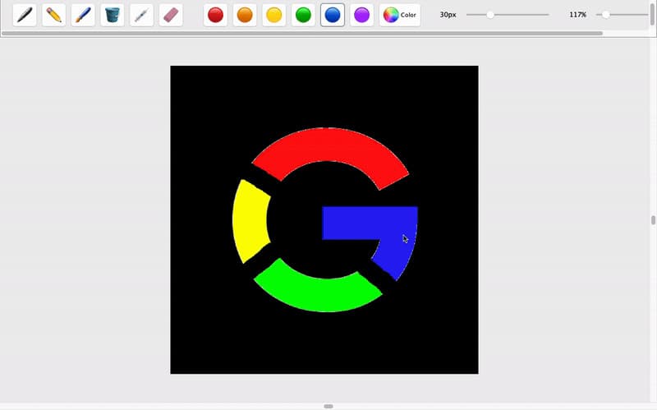Image resolution: width=657 pixels, height=410 pixels.
Task: Click the yellow segment of the G logo
Action: pos(250,221)
